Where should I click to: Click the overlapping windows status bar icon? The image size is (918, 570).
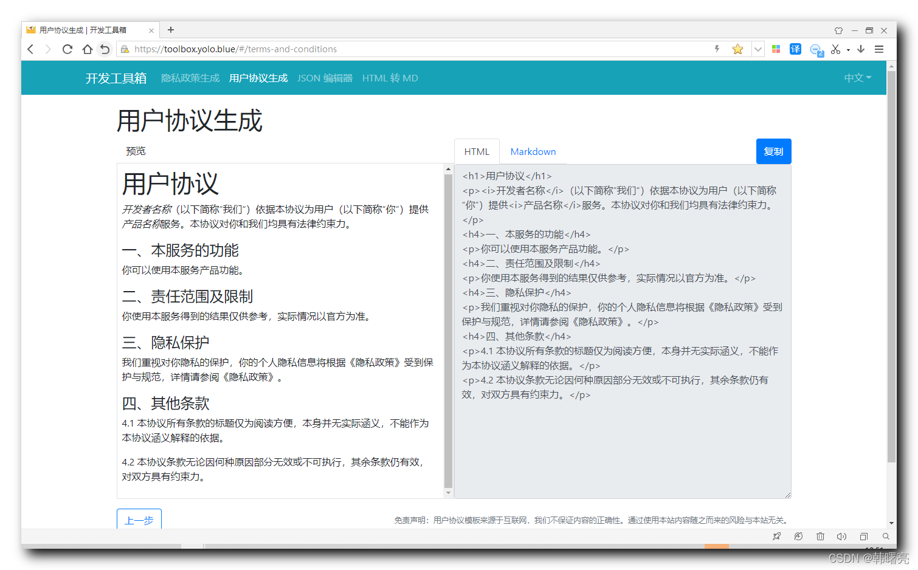pyautogui.click(x=863, y=536)
